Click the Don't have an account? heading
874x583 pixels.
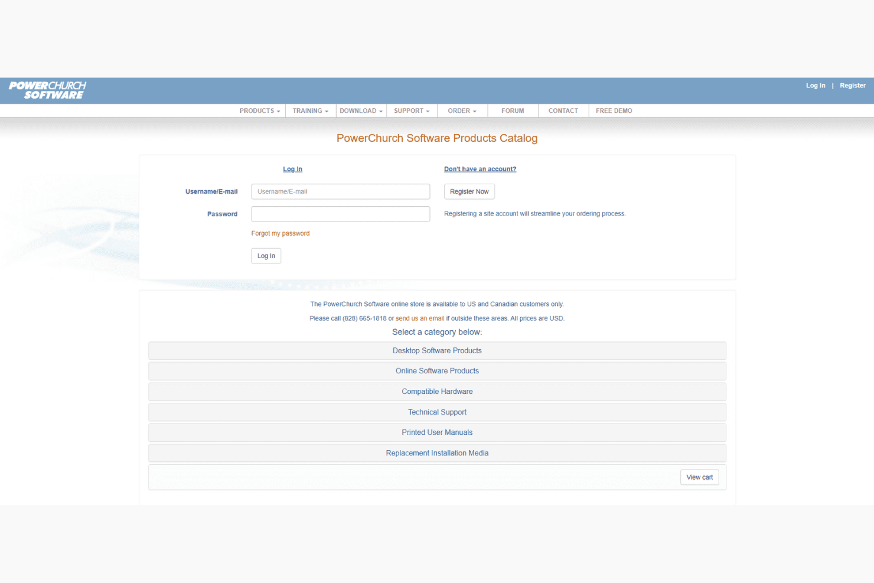click(x=480, y=169)
